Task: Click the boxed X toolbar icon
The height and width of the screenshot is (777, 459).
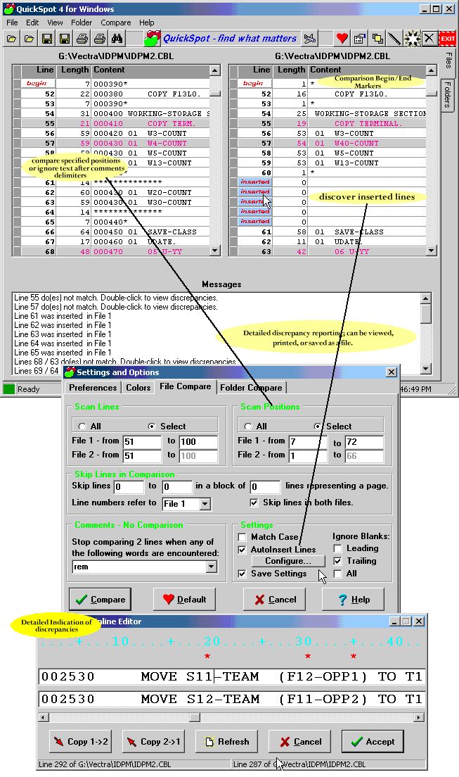Action: 429,39
